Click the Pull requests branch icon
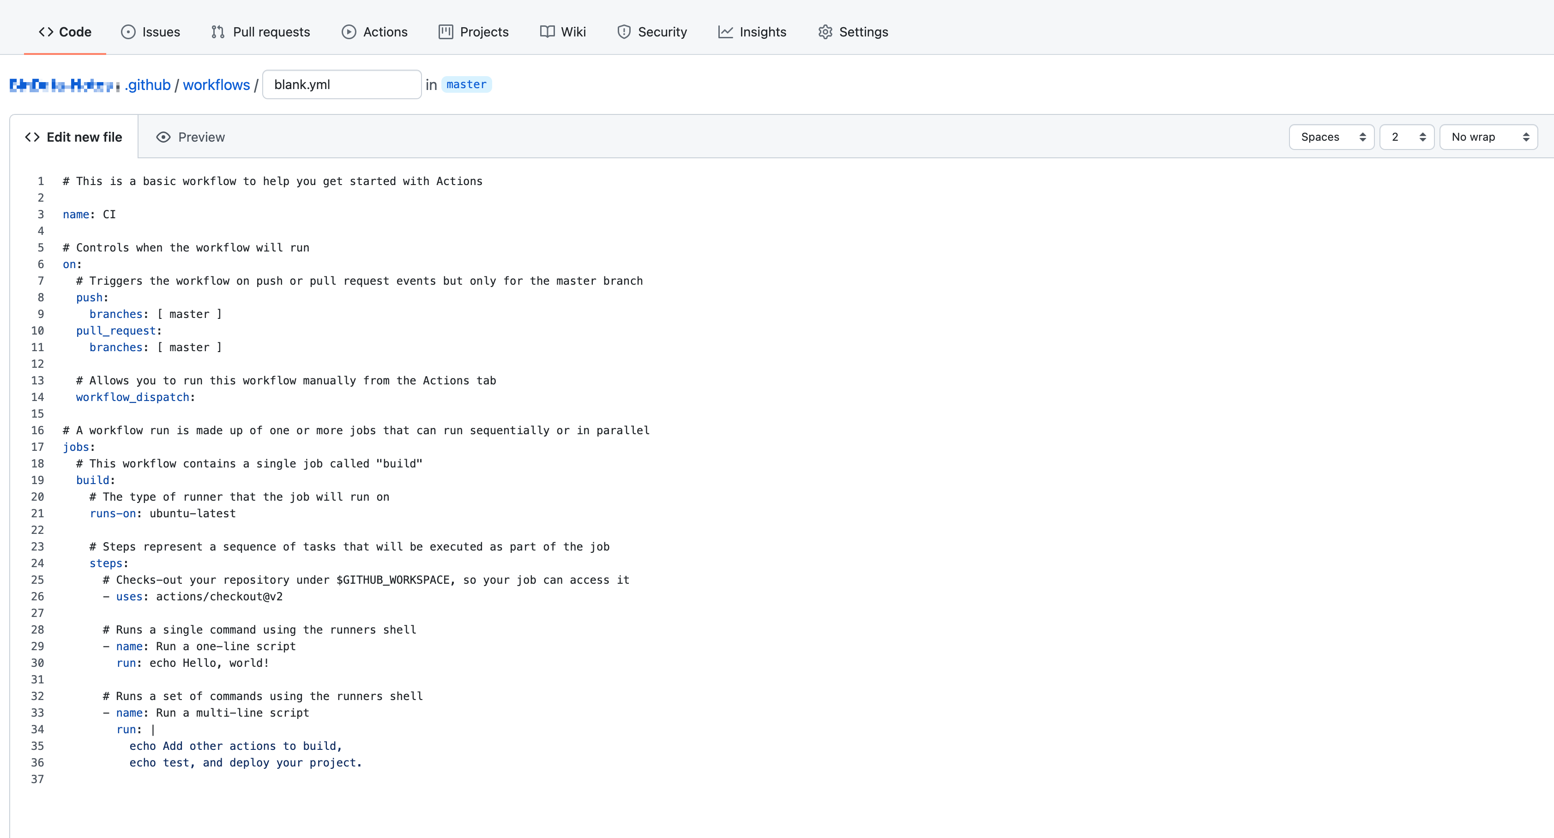The height and width of the screenshot is (838, 1554). coord(218,32)
